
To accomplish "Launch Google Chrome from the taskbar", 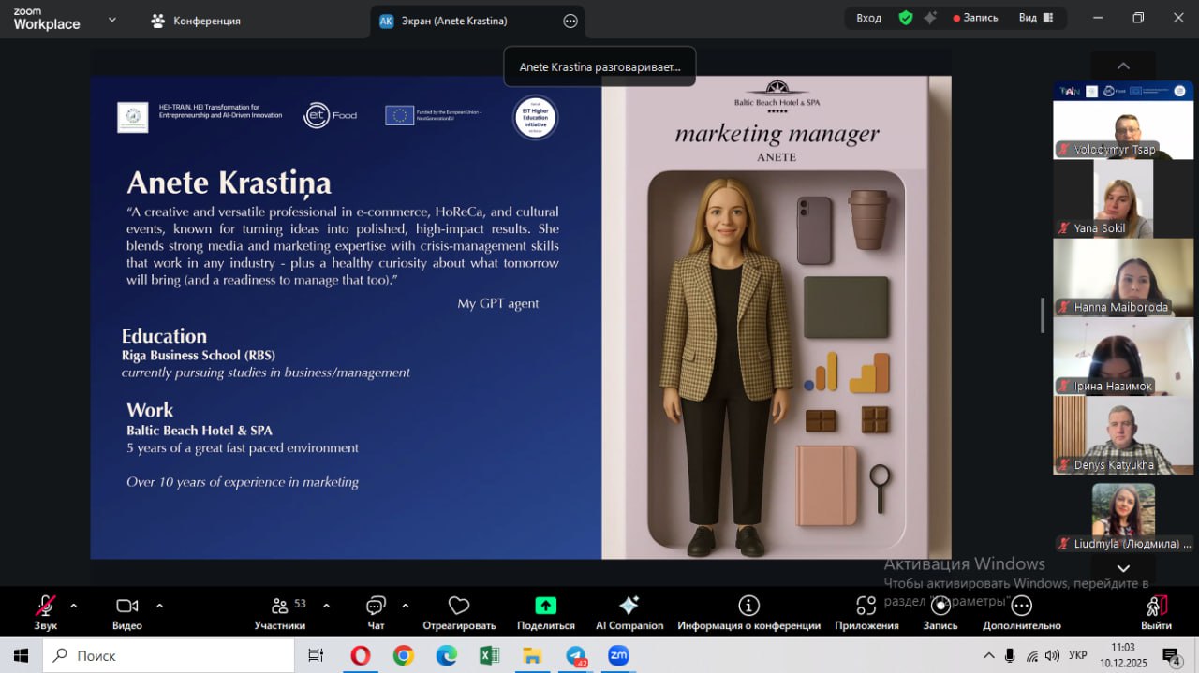I will point(403,655).
